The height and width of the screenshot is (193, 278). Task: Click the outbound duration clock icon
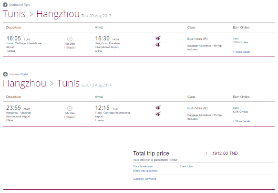70,39
